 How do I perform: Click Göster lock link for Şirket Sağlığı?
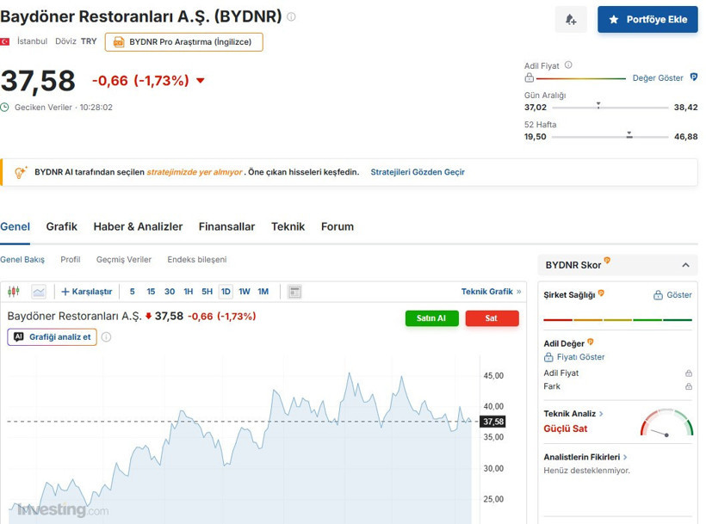(x=672, y=295)
